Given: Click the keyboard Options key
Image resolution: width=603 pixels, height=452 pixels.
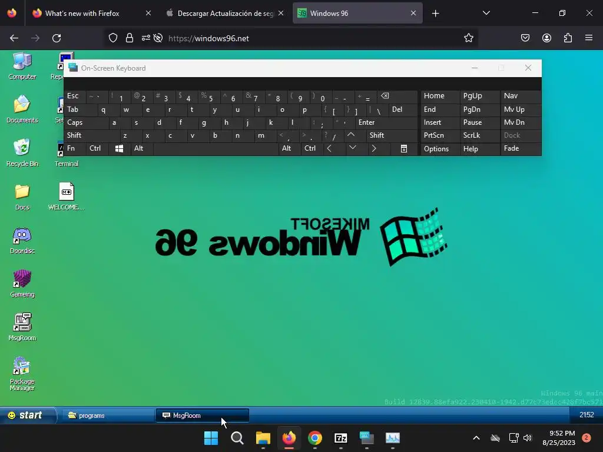Looking at the screenshot, I should point(440,148).
